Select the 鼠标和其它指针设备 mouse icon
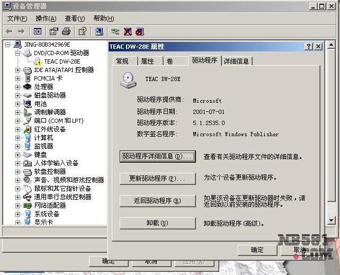 pyautogui.click(x=28, y=189)
